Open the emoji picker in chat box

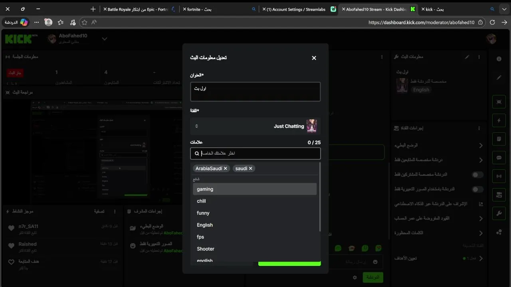tap(375, 262)
